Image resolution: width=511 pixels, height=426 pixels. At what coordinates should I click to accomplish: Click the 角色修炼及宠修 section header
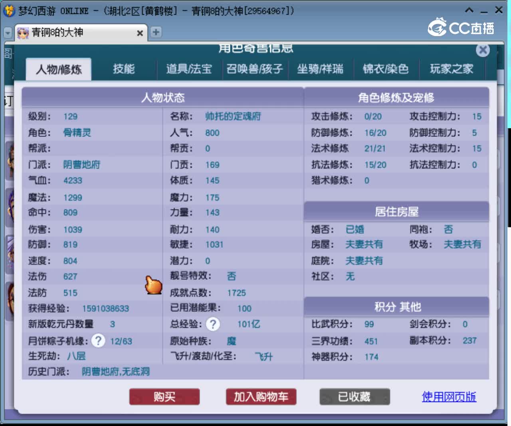[x=396, y=98]
